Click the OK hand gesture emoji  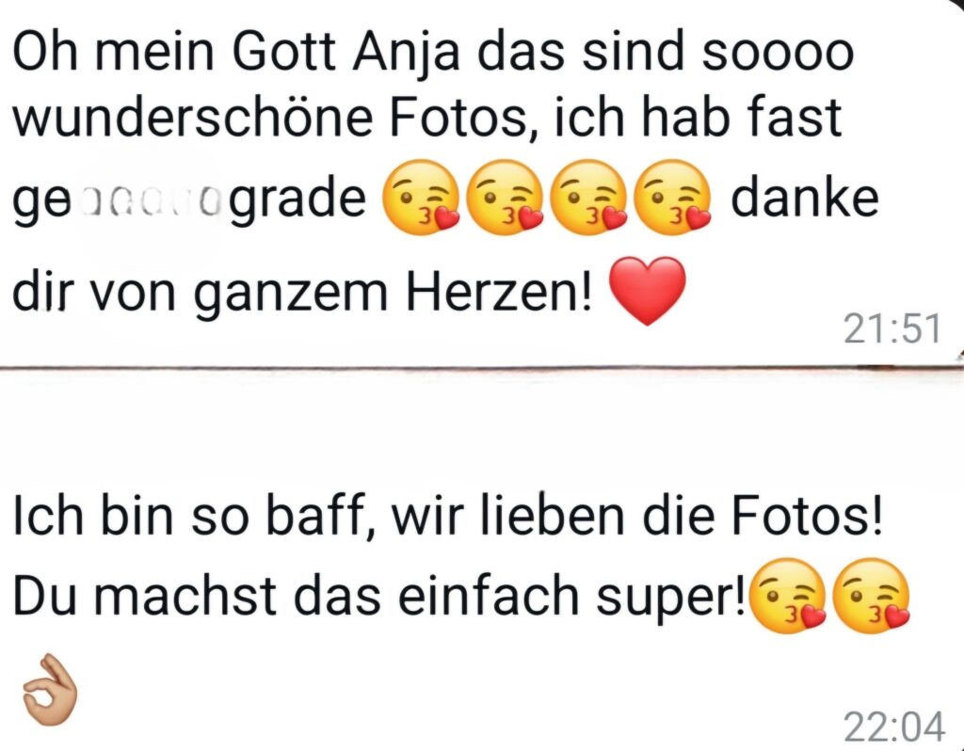pyautogui.click(x=50, y=689)
